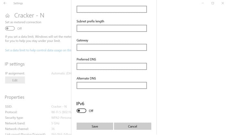227x135 pixels.
Task: Click the IPv6 heading label
Action: pyautogui.click(x=80, y=104)
